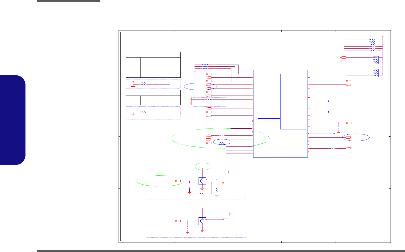Click the single grounded resistor in the lower-left dashed box
This screenshot has height=252, width=405.
[143, 112]
